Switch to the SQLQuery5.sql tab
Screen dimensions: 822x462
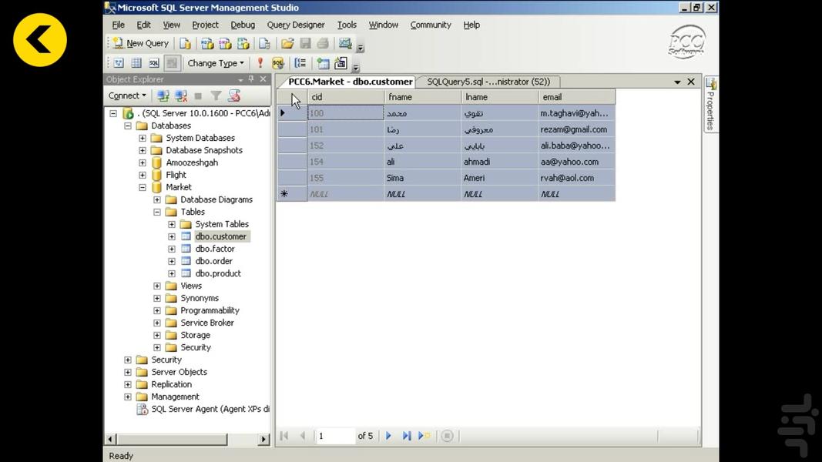click(x=488, y=82)
